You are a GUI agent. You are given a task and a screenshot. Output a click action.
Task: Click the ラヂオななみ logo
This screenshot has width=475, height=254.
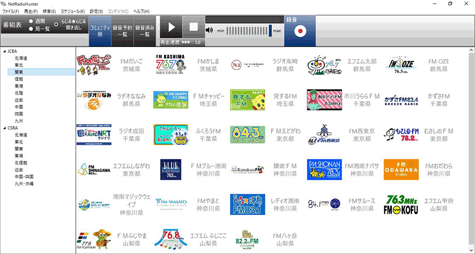tap(94, 100)
